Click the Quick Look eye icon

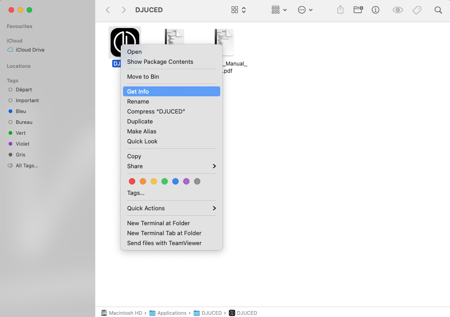point(398,10)
